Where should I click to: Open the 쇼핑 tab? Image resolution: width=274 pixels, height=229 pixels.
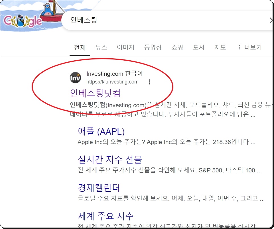(x=177, y=47)
